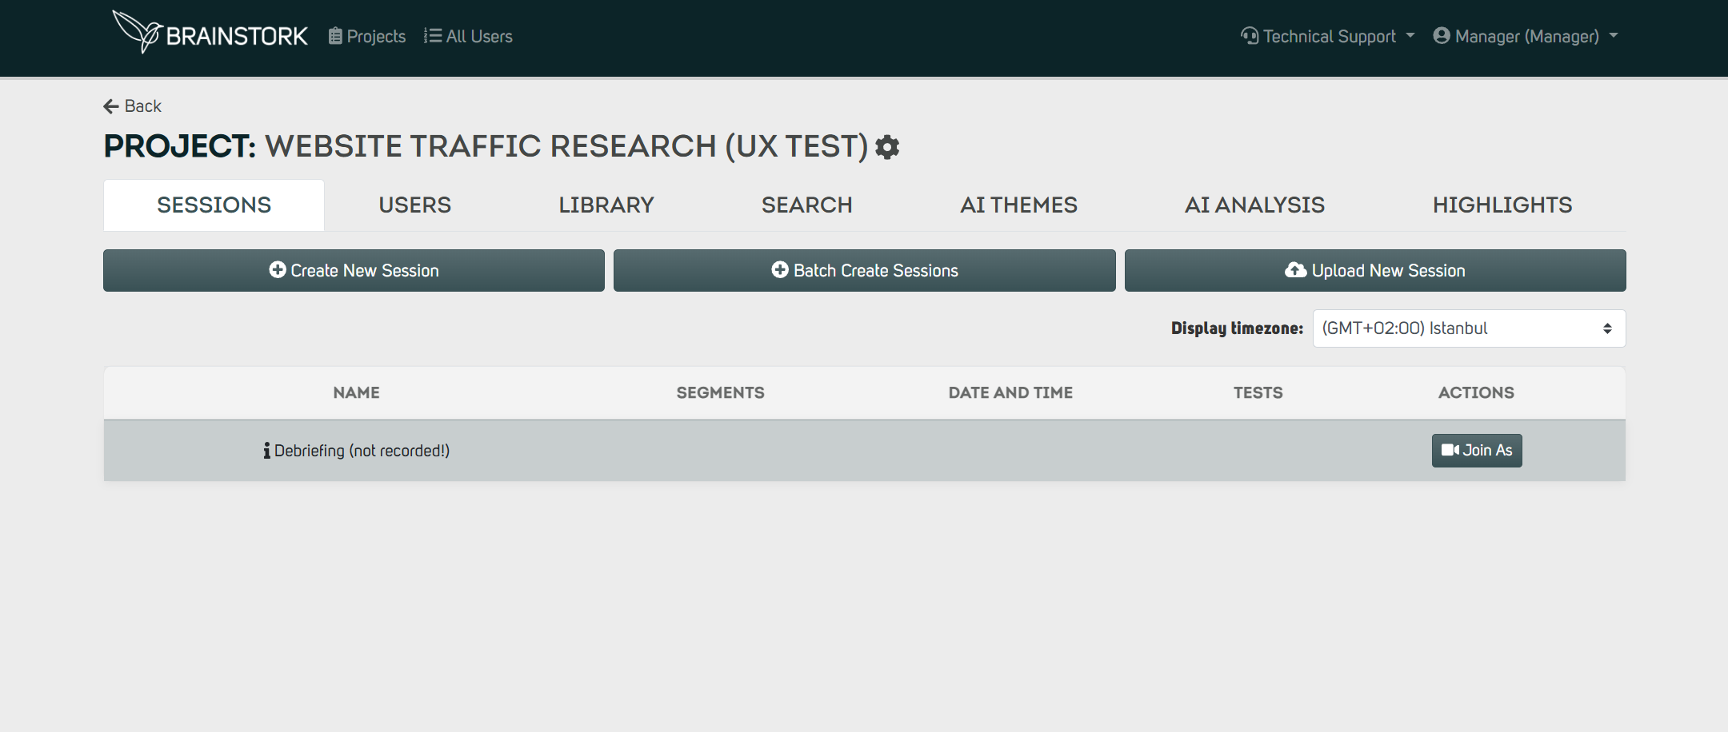Click the Back arrow icon
The width and height of the screenshot is (1728, 732).
click(111, 106)
